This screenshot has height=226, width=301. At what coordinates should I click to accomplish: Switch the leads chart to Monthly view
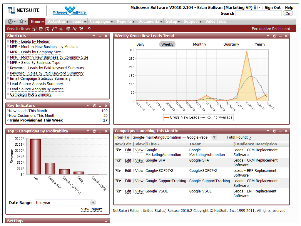tap(199, 44)
